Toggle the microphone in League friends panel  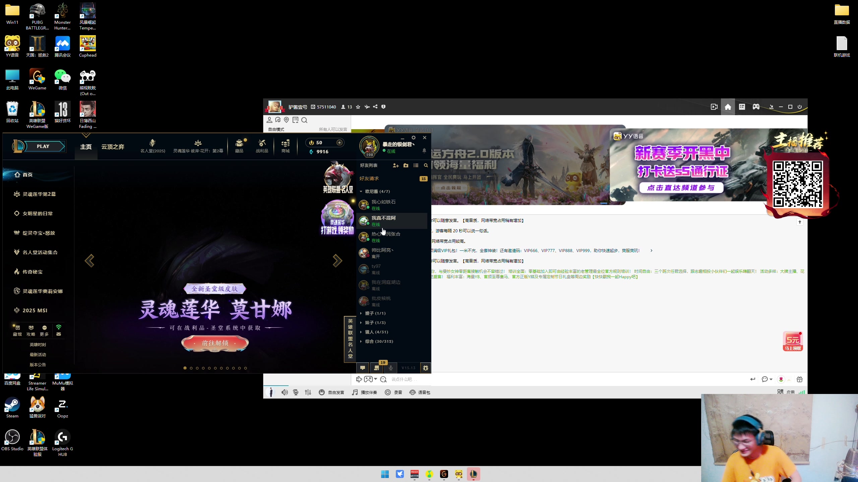pos(391,368)
